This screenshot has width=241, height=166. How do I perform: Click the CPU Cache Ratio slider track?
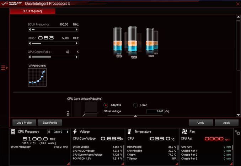[x=53, y=57]
